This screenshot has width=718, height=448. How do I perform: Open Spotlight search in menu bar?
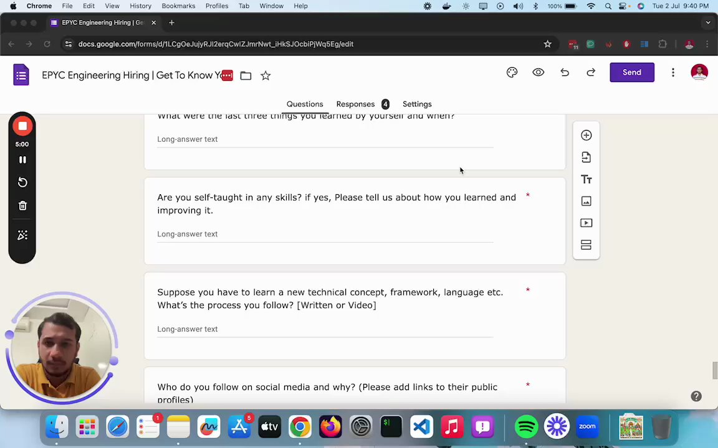click(608, 6)
